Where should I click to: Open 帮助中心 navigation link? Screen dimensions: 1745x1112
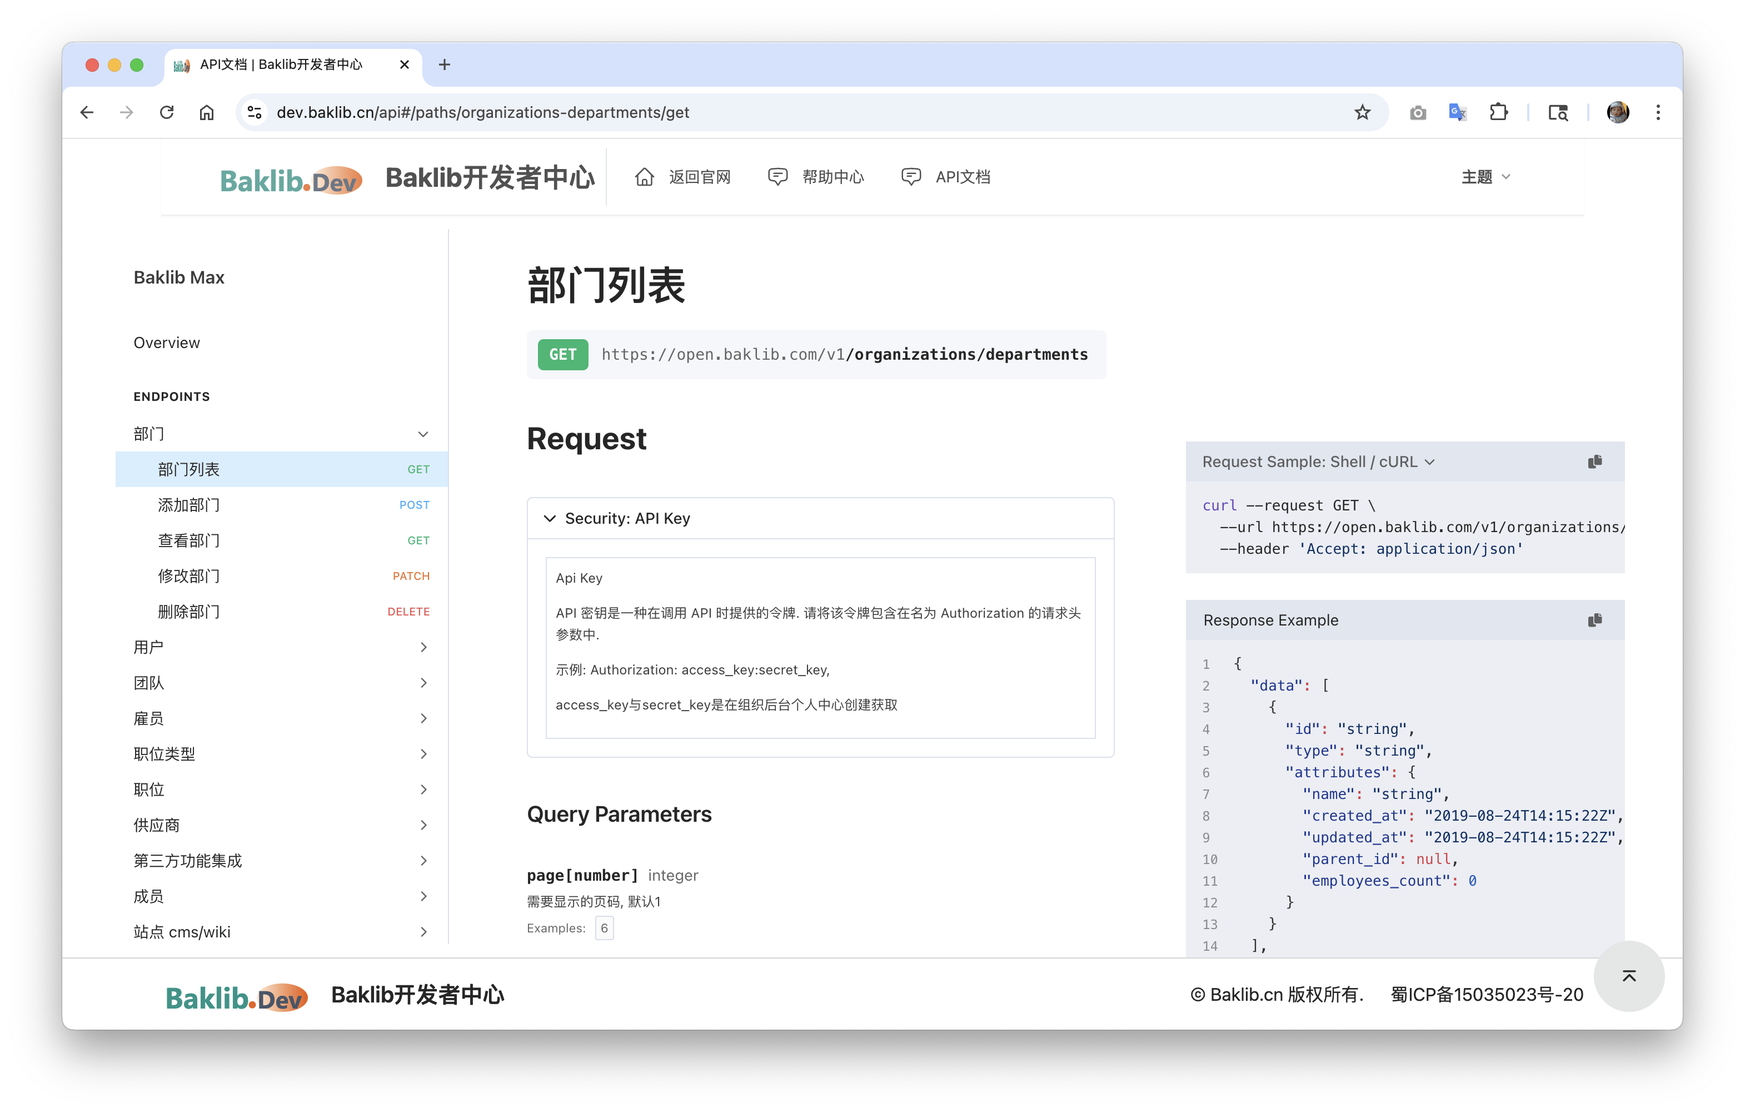[x=816, y=177]
